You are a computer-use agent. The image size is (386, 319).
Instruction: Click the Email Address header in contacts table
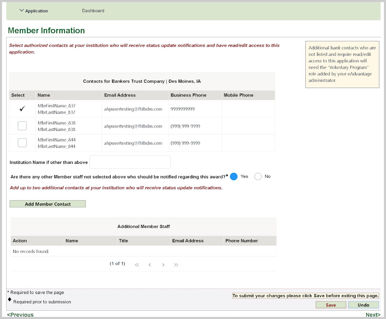click(x=120, y=95)
